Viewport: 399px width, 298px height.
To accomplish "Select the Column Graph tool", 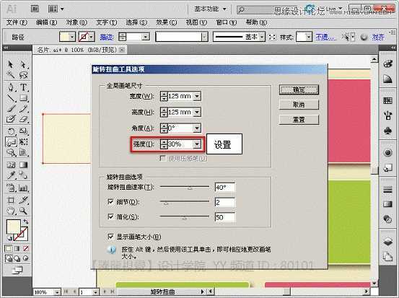I will tap(23, 188).
